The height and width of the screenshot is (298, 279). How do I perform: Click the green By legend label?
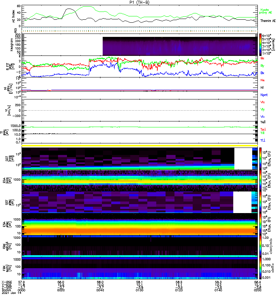point(262,66)
